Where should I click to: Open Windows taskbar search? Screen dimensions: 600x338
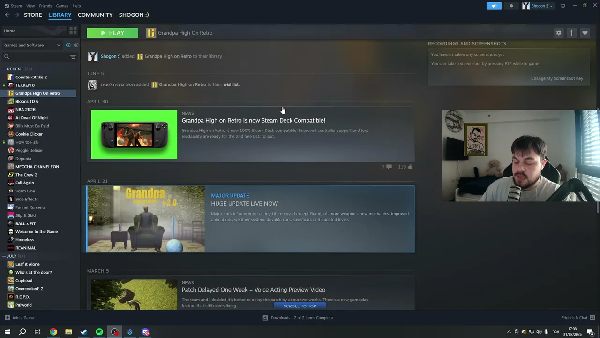point(22,332)
